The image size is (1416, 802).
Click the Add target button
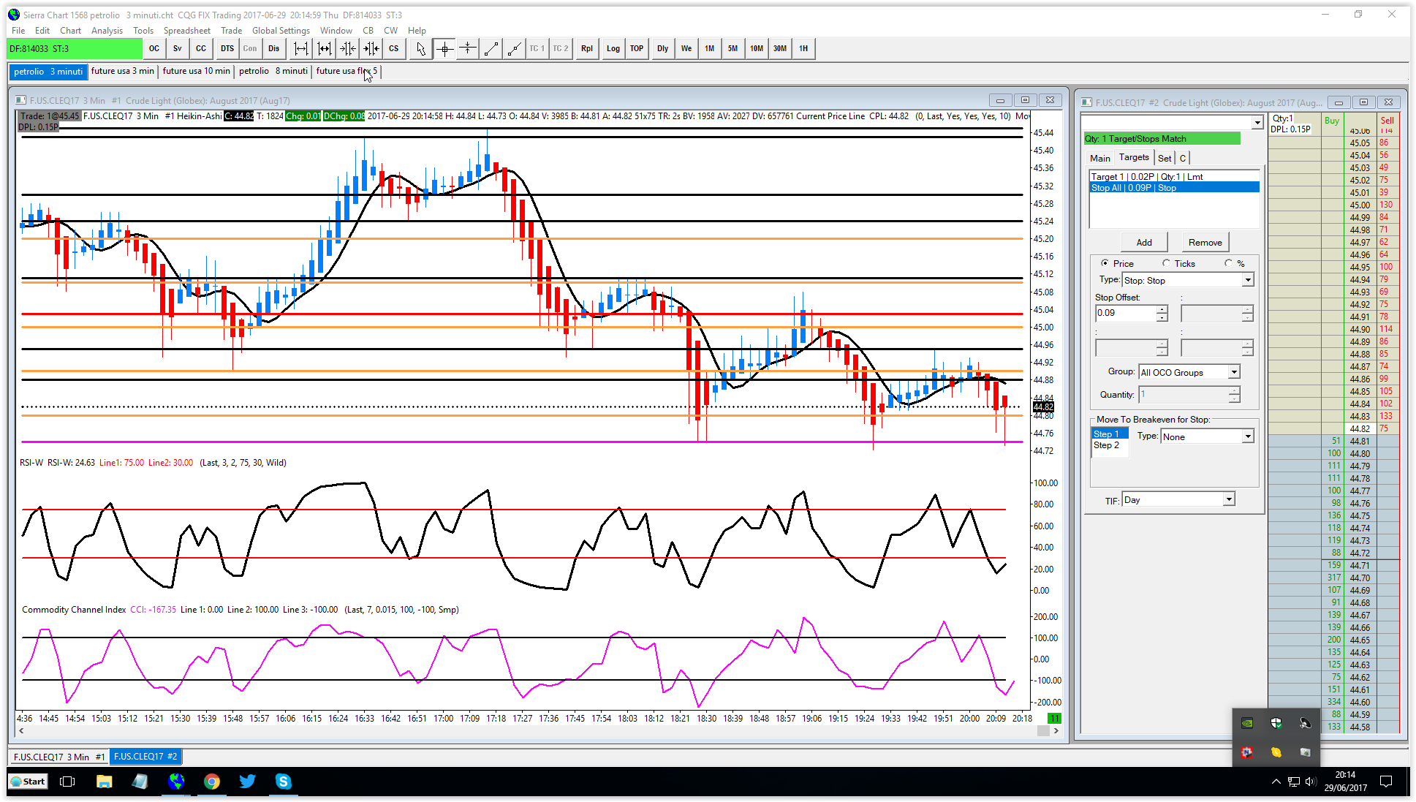pyautogui.click(x=1143, y=242)
